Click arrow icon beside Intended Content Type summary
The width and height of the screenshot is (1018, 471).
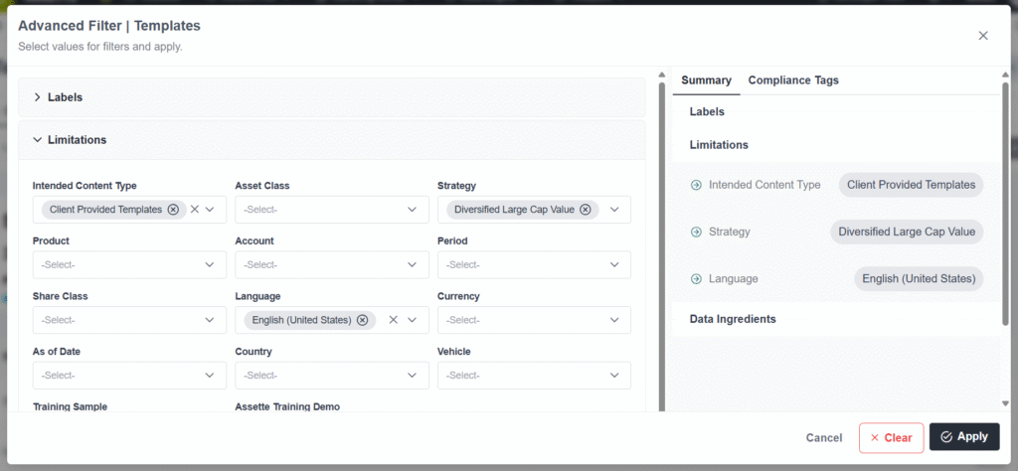tap(696, 185)
